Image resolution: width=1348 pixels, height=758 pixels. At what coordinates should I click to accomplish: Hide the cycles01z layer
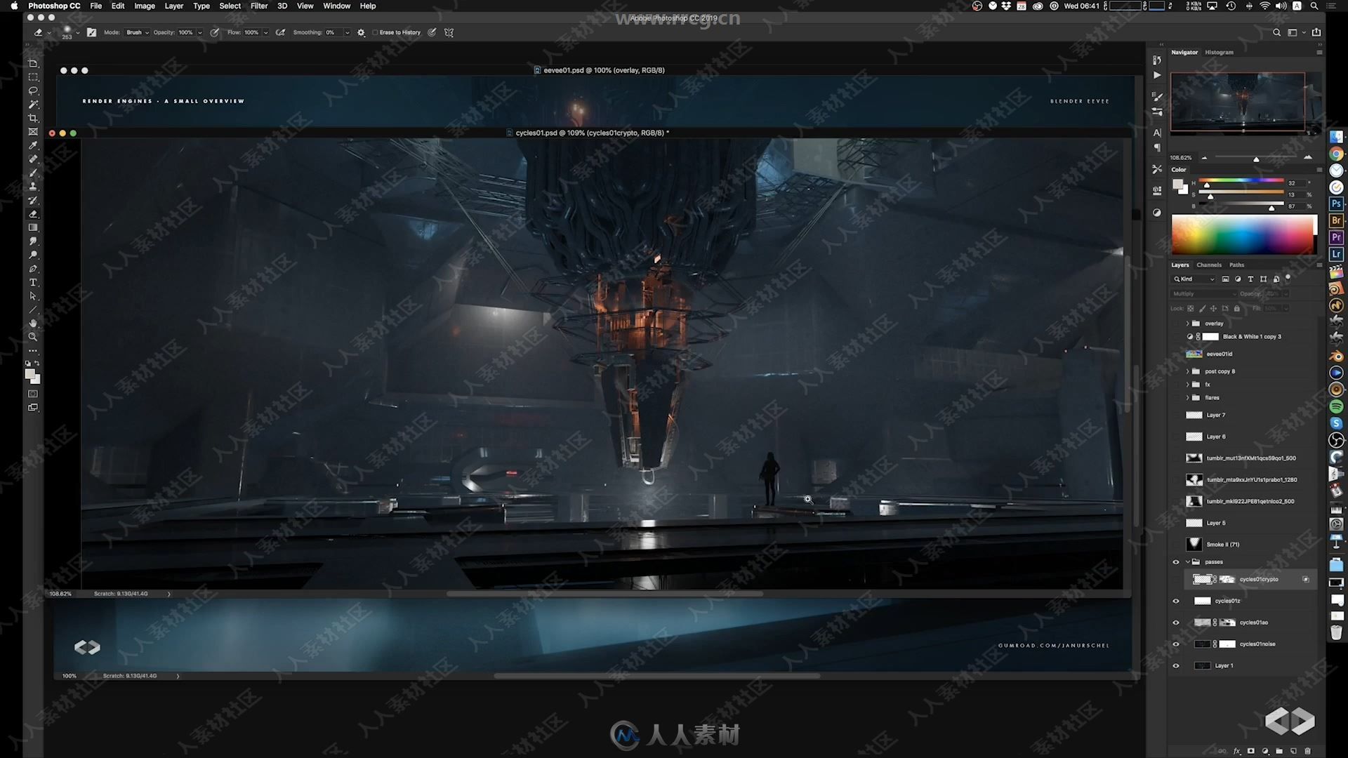pos(1176,601)
